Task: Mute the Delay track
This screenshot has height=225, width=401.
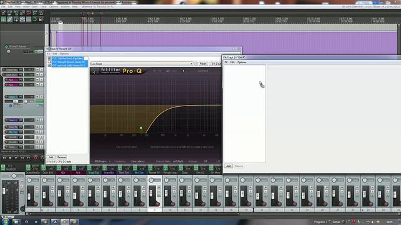Action: click(x=38, y=147)
